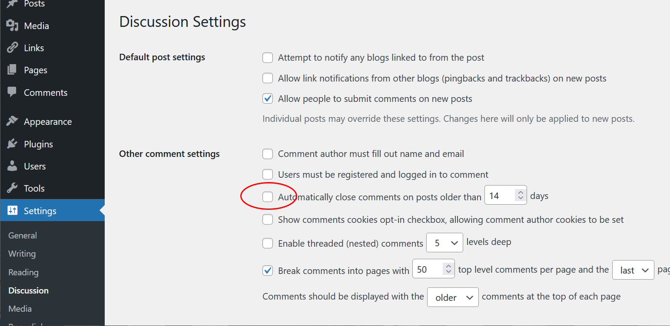
Task: Open the threaded comments levels deep dropdown
Action: point(444,243)
